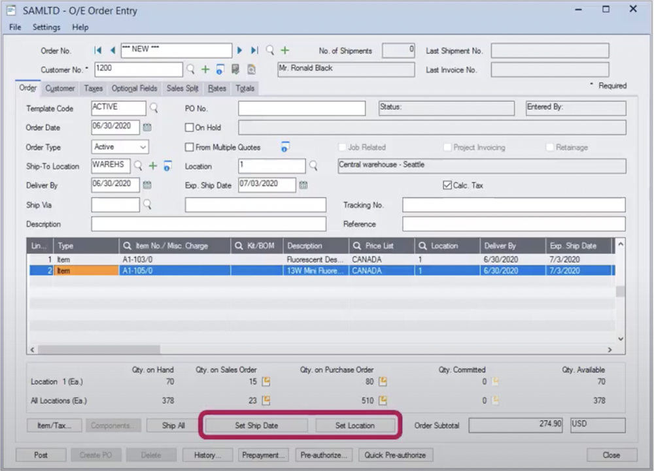Click the Ship All button
The width and height of the screenshot is (654, 471).
coord(173,426)
